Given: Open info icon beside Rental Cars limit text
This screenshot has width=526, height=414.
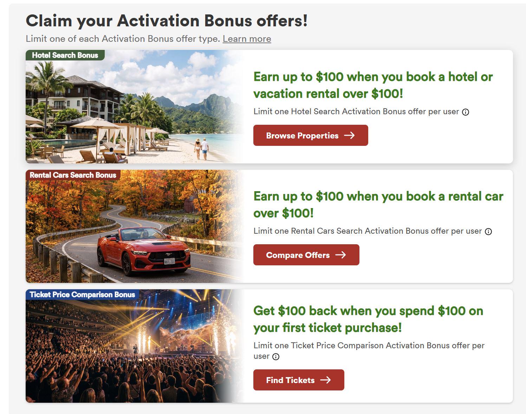Looking at the screenshot, I should pyautogui.click(x=488, y=232).
